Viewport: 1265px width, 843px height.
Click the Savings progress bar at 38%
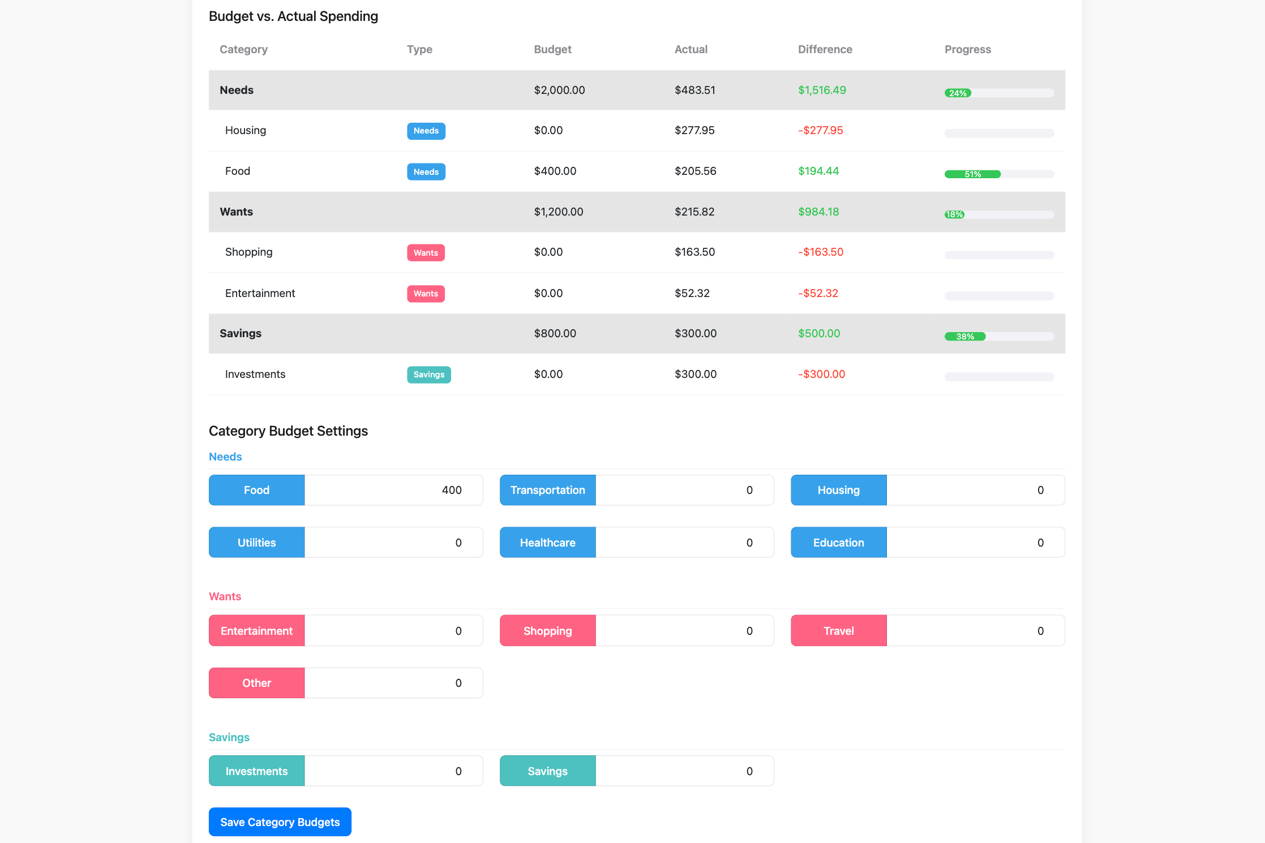999,336
